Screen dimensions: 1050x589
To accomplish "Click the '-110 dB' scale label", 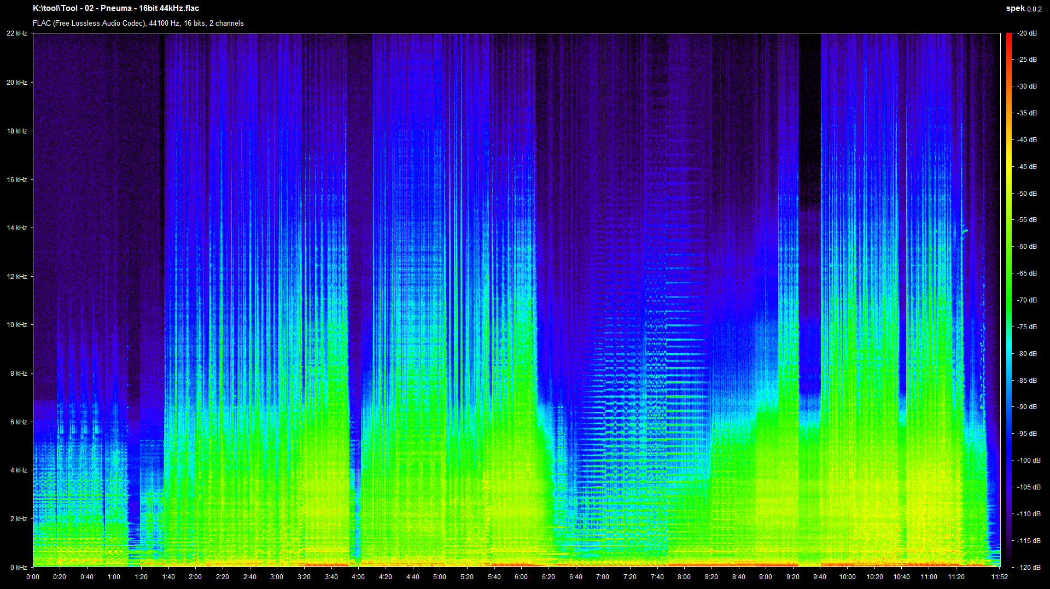I will coord(1029,514).
